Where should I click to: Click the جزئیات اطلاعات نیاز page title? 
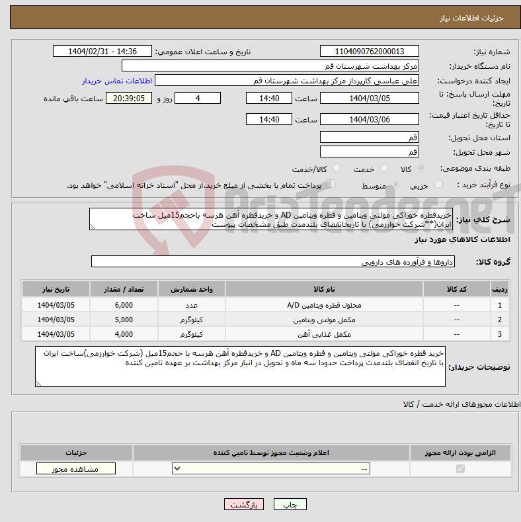point(472,18)
